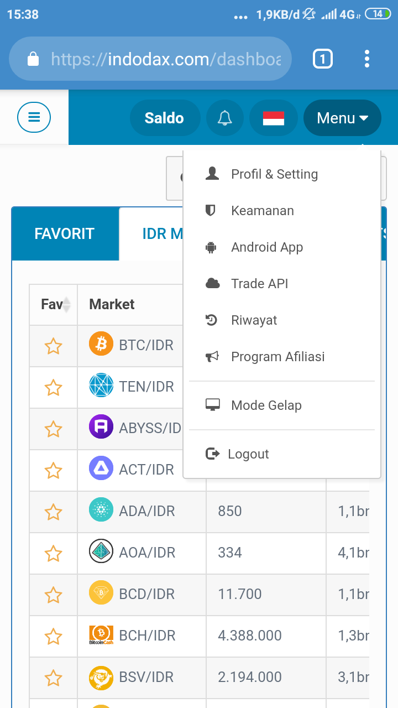The image size is (398, 708).
Task: Toggle the ABYSS/IDR favorite star
Action: coord(53,429)
